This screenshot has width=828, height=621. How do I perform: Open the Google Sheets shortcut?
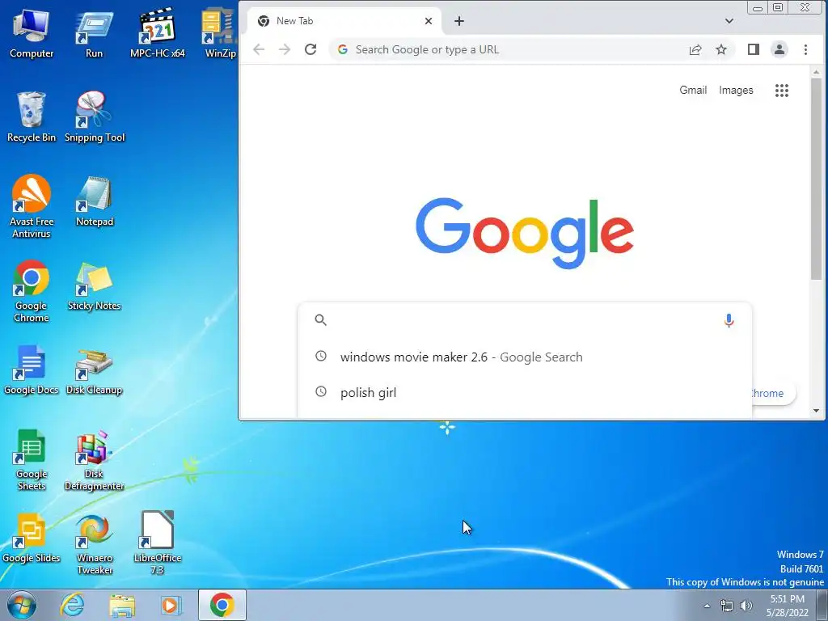[x=32, y=459]
